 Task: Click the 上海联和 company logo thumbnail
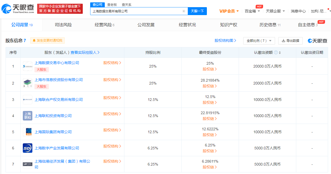coord(28,116)
